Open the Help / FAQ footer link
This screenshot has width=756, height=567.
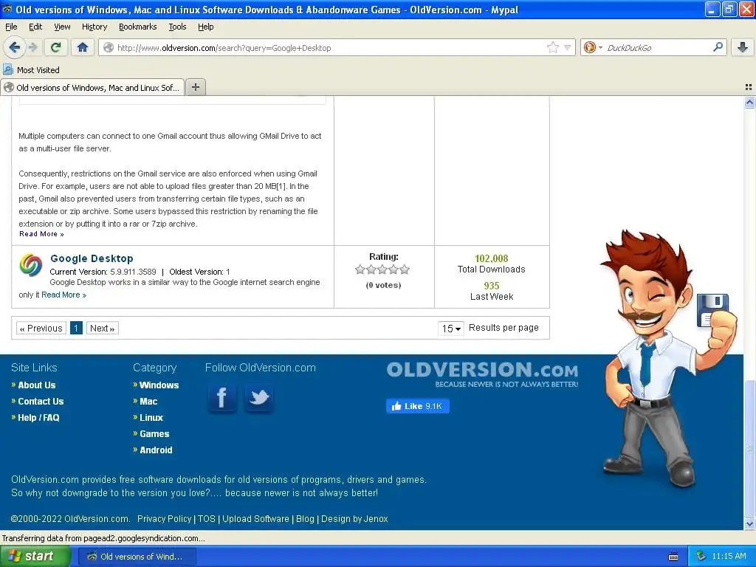pos(38,418)
